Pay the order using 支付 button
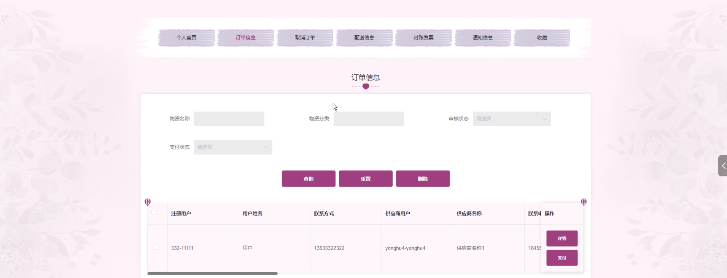 (x=562, y=258)
